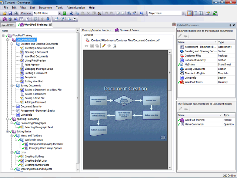Click the binoculars Find icon
The image size is (237, 178).
click(129, 13)
